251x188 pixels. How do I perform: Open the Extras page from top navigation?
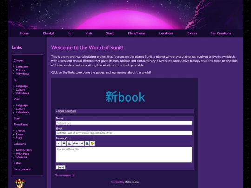(x=192, y=33)
